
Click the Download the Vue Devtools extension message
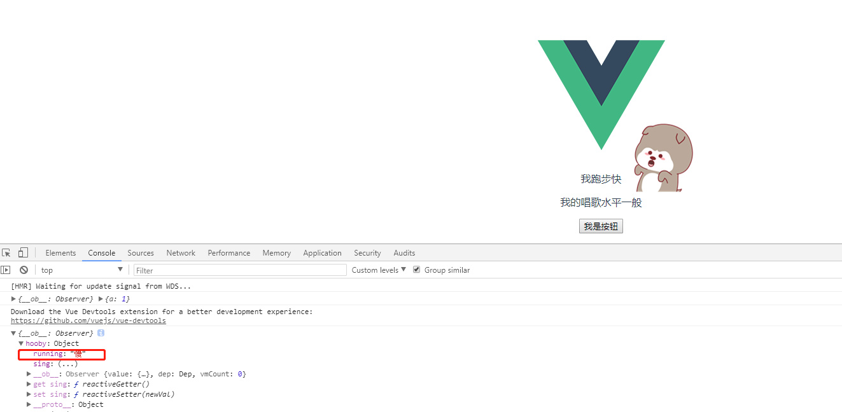pyautogui.click(x=162, y=312)
